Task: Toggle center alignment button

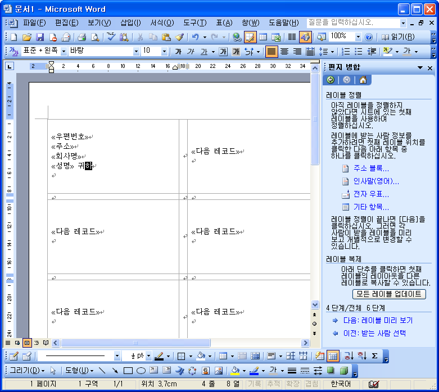Action: click(284, 52)
